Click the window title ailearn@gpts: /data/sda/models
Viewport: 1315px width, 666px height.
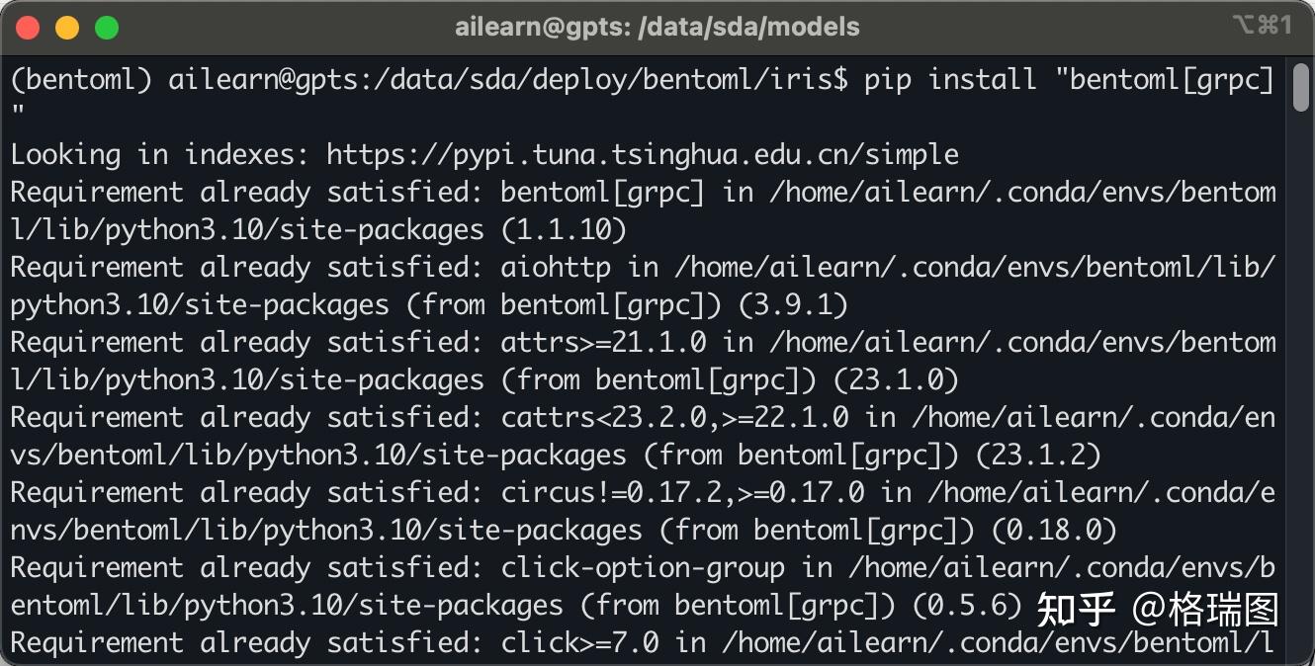point(657,28)
